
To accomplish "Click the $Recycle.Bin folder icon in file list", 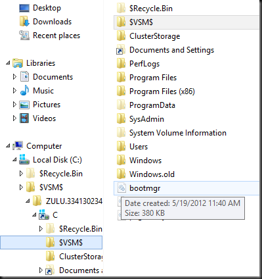I will 121,9.
